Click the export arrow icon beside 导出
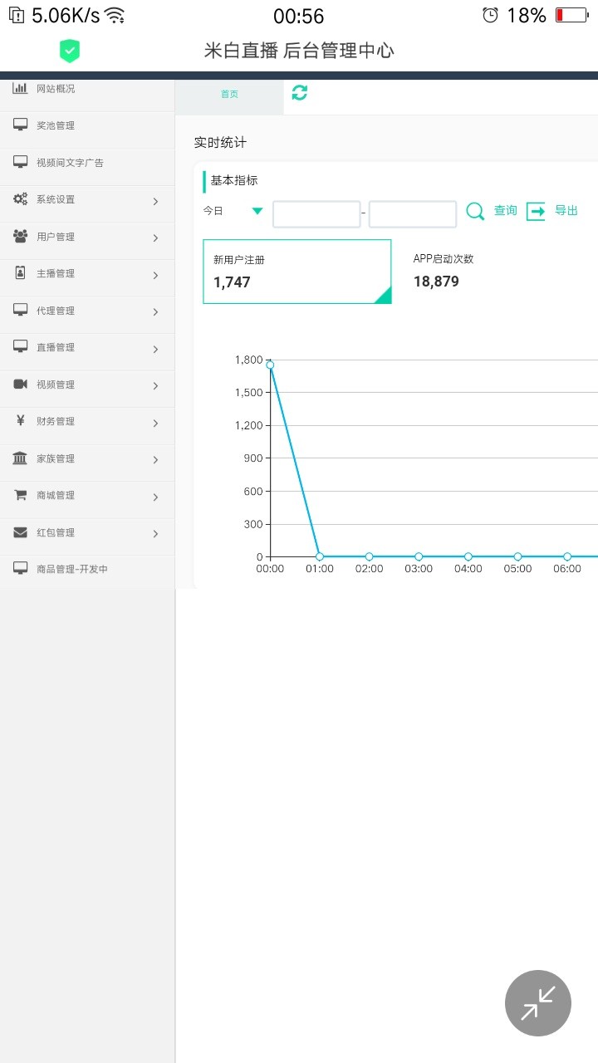 point(537,211)
